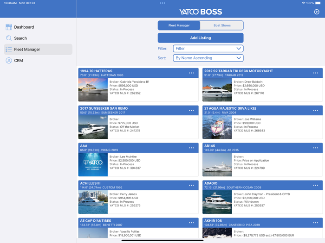
Task: Open options menu for 21 Aqua Majestic
Action: click(315, 110)
